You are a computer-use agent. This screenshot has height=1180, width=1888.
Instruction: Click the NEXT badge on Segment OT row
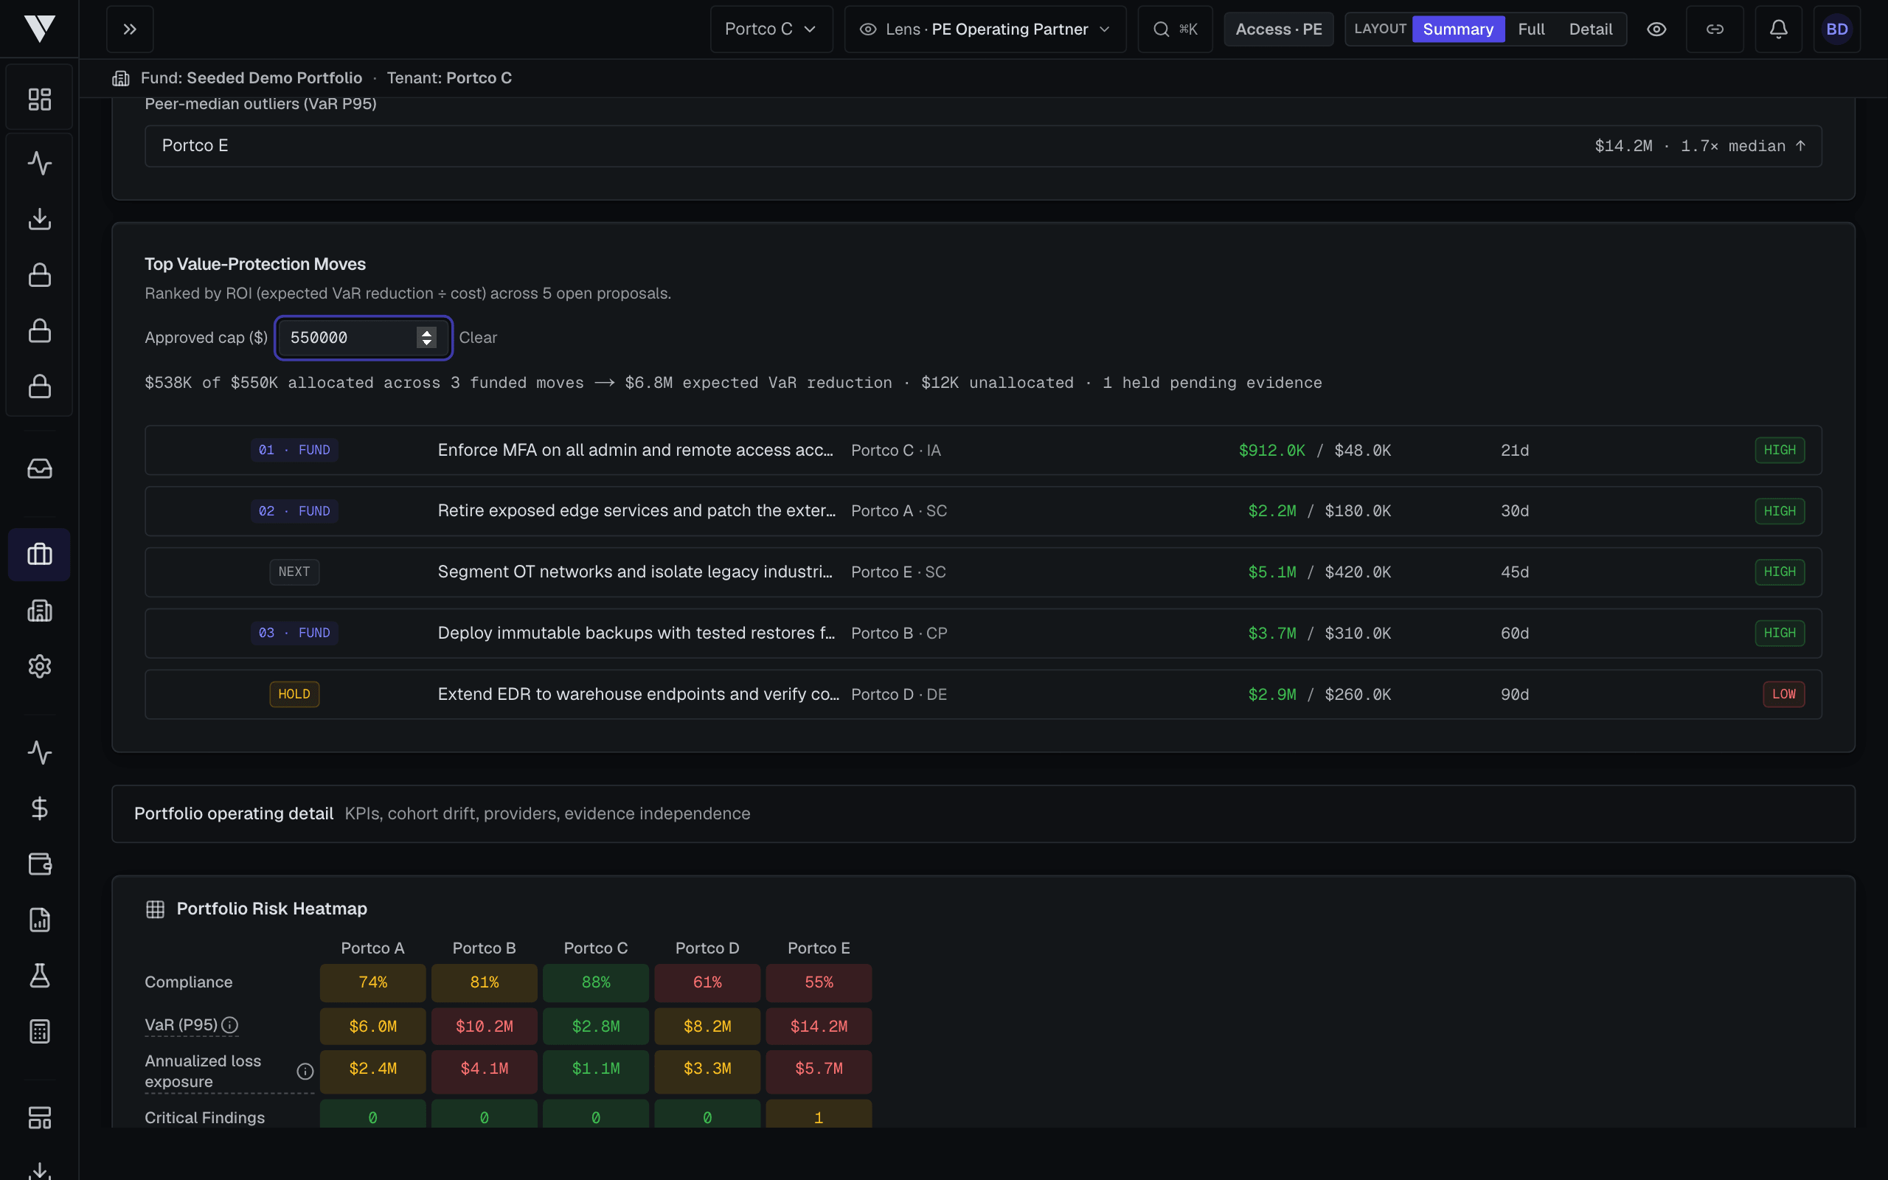(x=294, y=572)
